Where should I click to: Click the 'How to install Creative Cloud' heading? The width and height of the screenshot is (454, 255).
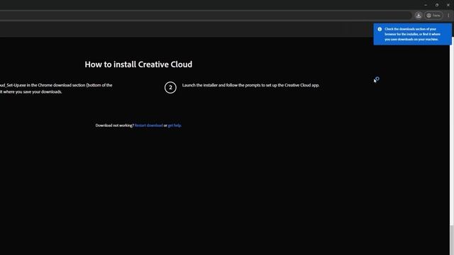point(138,64)
